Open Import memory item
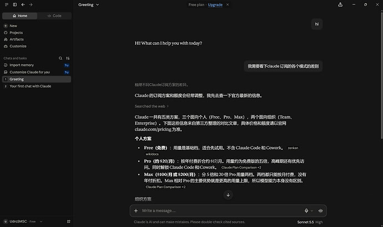Image resolution: width=383 pixels, height=227 pixels. [37, 65]
